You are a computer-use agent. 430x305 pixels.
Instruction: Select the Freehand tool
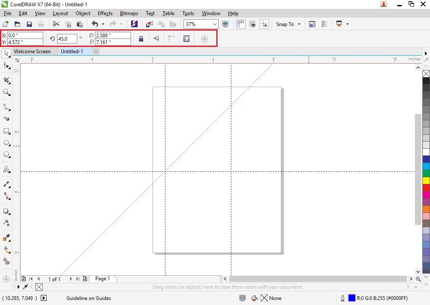pyautogui.click(x=6, y=107)
